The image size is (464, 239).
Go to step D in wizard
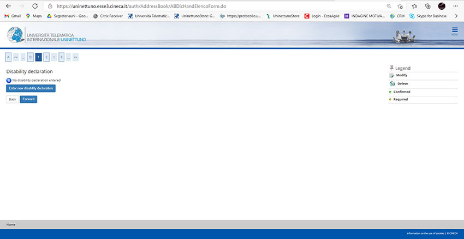[x=31, y=57]
